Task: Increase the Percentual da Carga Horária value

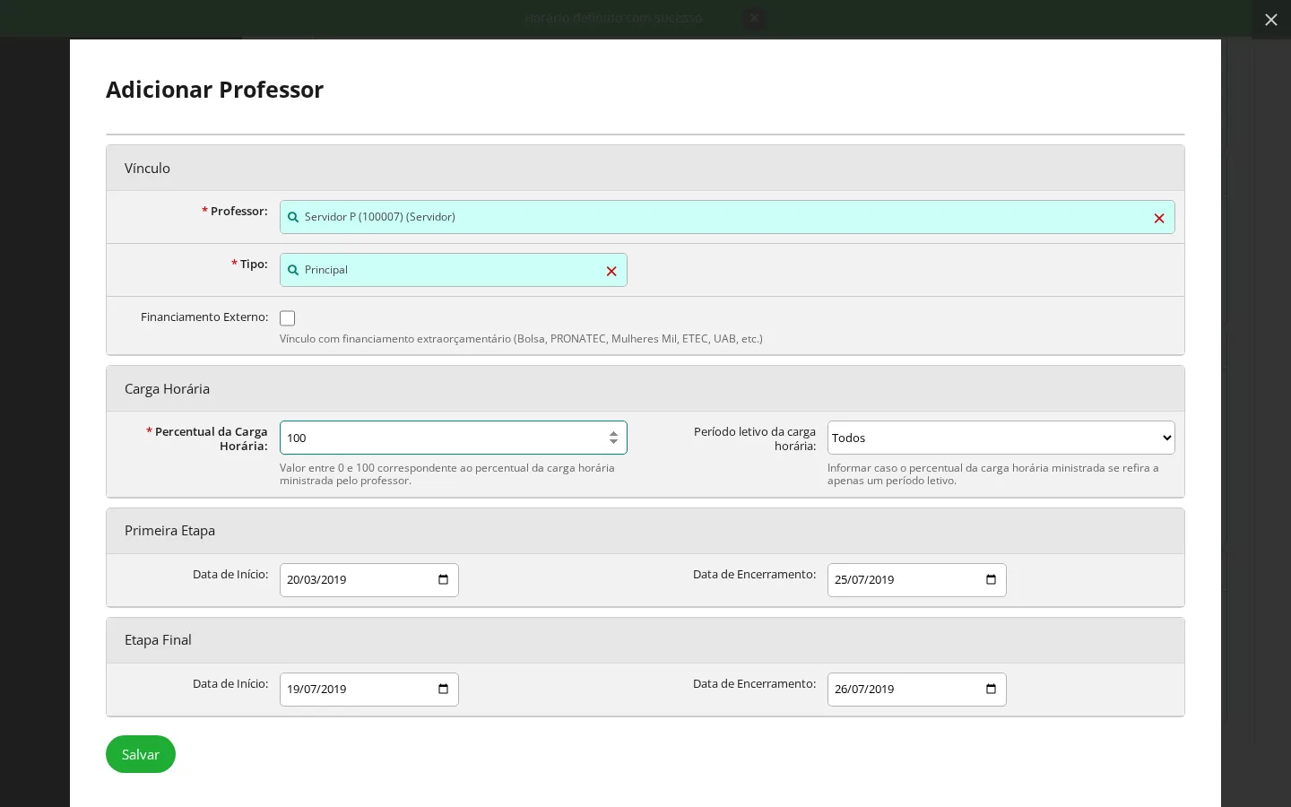Action: tap(613, 433)
